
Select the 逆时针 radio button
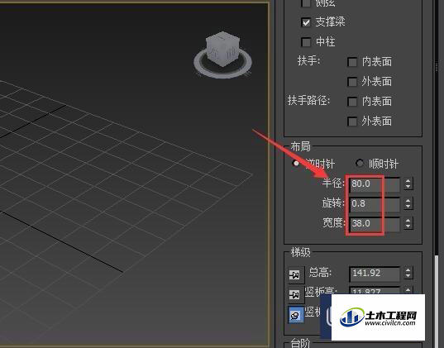click(x=296, y=164)
